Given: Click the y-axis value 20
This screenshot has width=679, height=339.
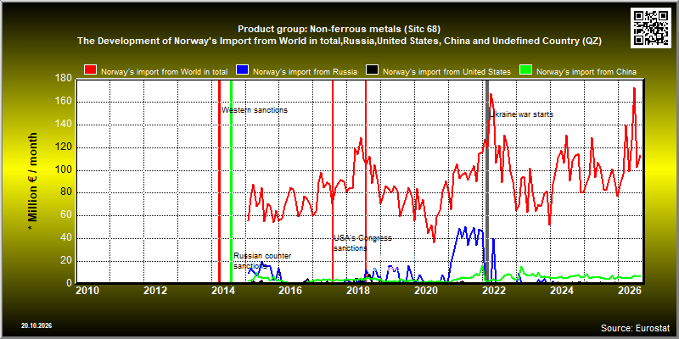Looking at the screenshot, I should pos(66,261).
